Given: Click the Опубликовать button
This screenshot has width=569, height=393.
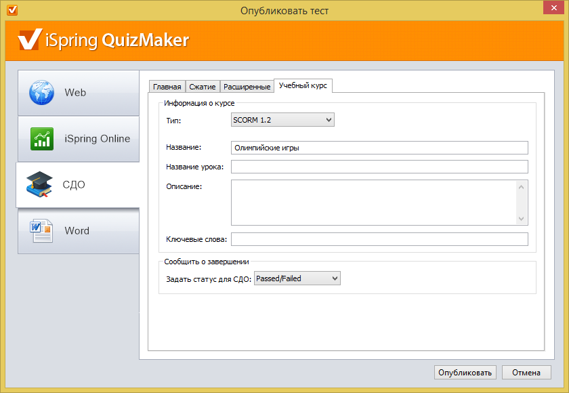Looking at the screenshot, I should (465, 372).
